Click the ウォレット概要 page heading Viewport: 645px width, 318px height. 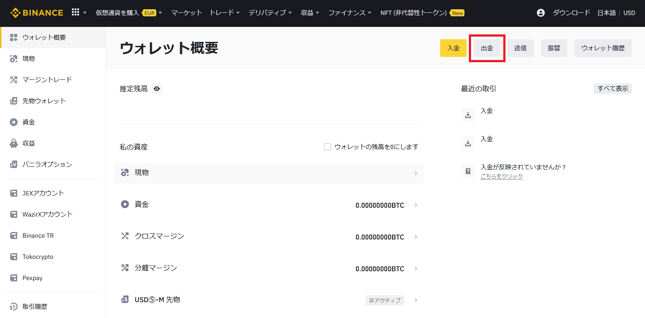click(x=169, y=48)
